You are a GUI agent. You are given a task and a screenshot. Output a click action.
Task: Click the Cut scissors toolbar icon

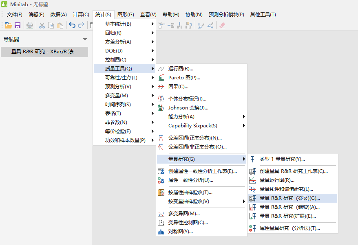pyautogui.click(x=42, y=25)
